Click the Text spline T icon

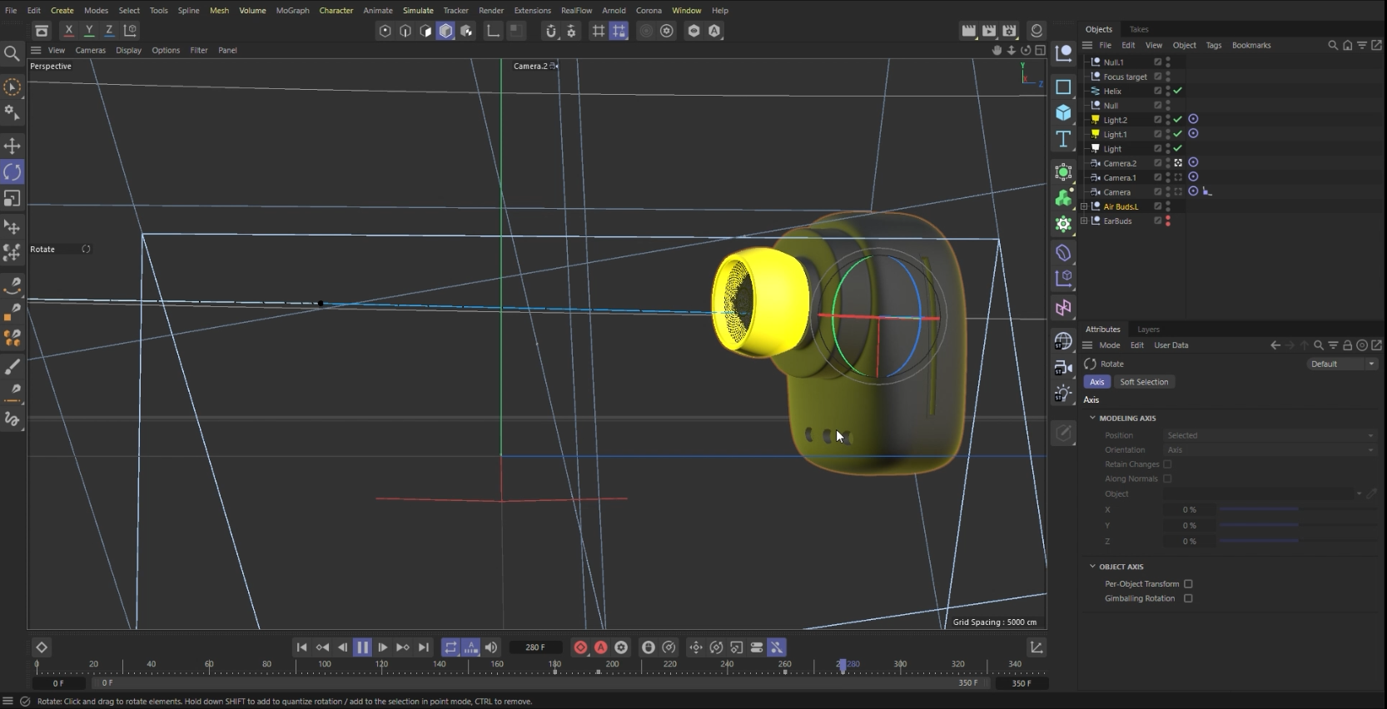pyautogui.click(x=1063, y=139)
